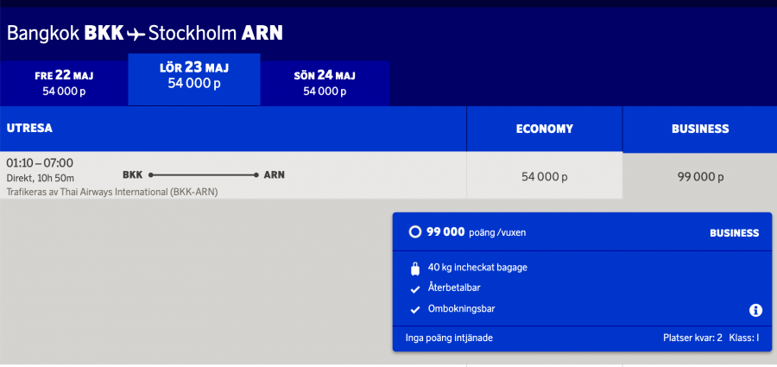The width and height of the screenshot is (777, 367).
Task: Click the checked baggage suitcase icon
Action: click(414, 268)
